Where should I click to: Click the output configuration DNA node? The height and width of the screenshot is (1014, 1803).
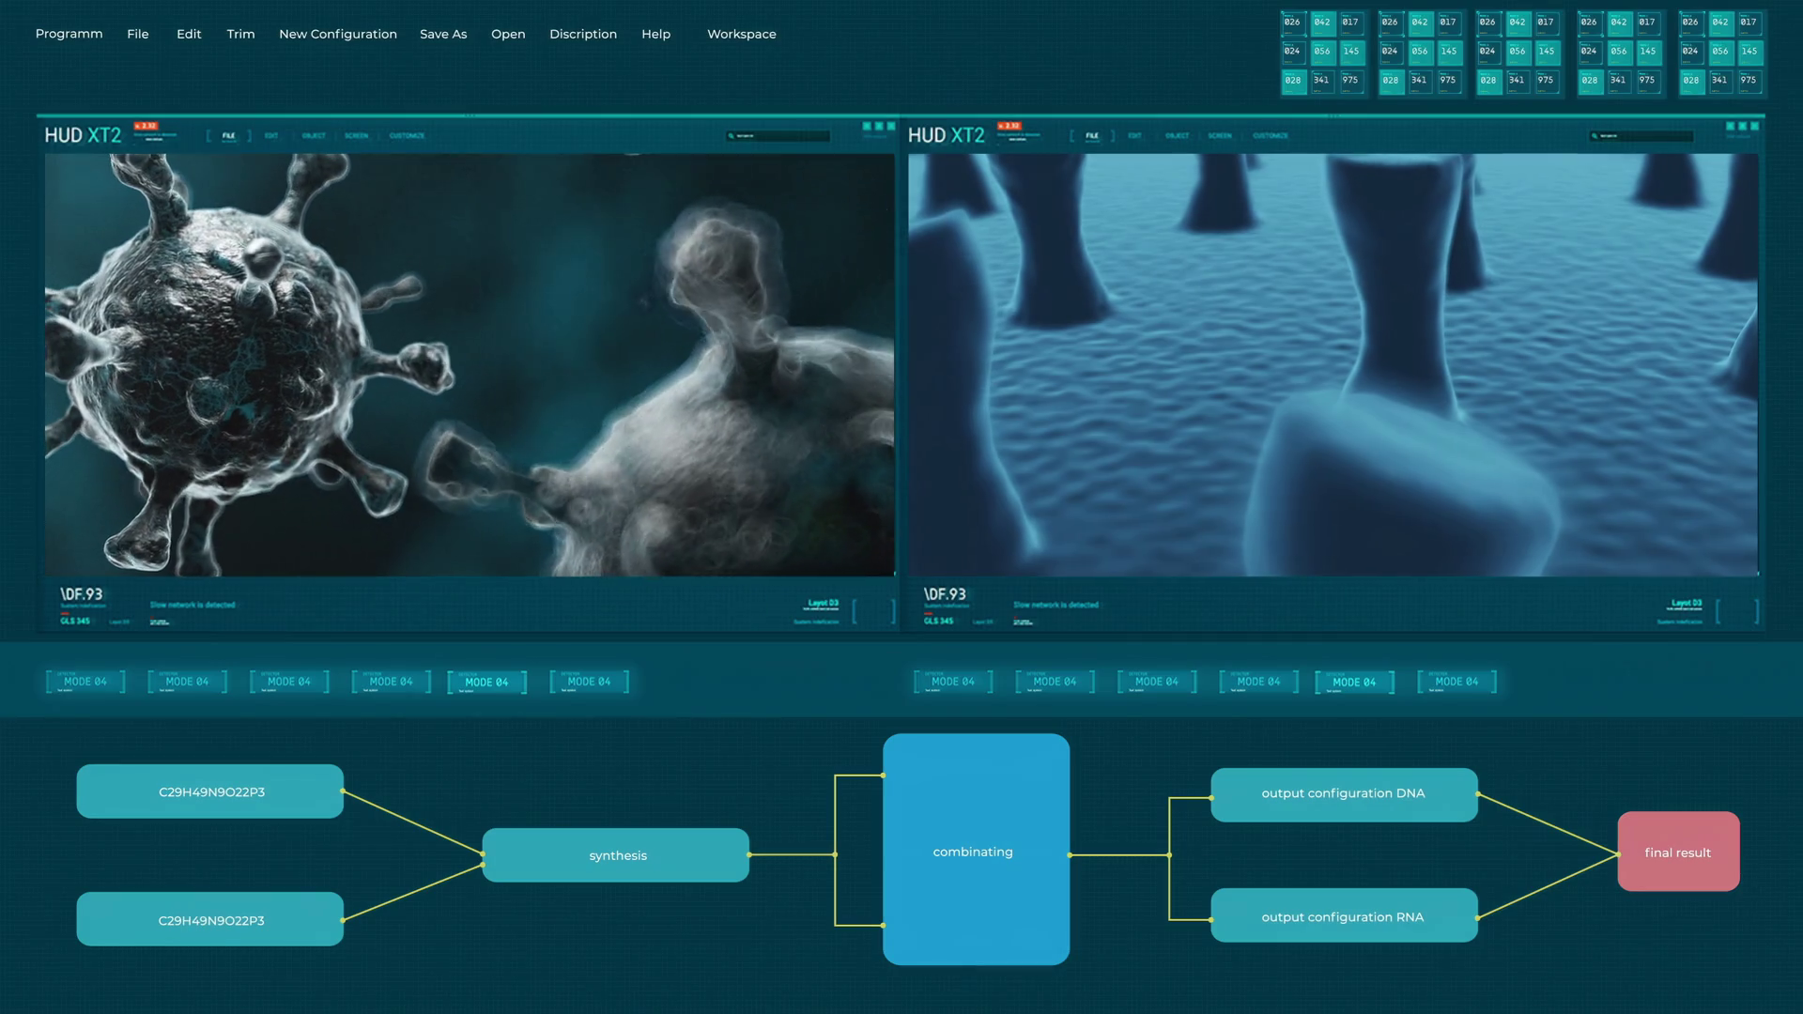pos(1344,794)
